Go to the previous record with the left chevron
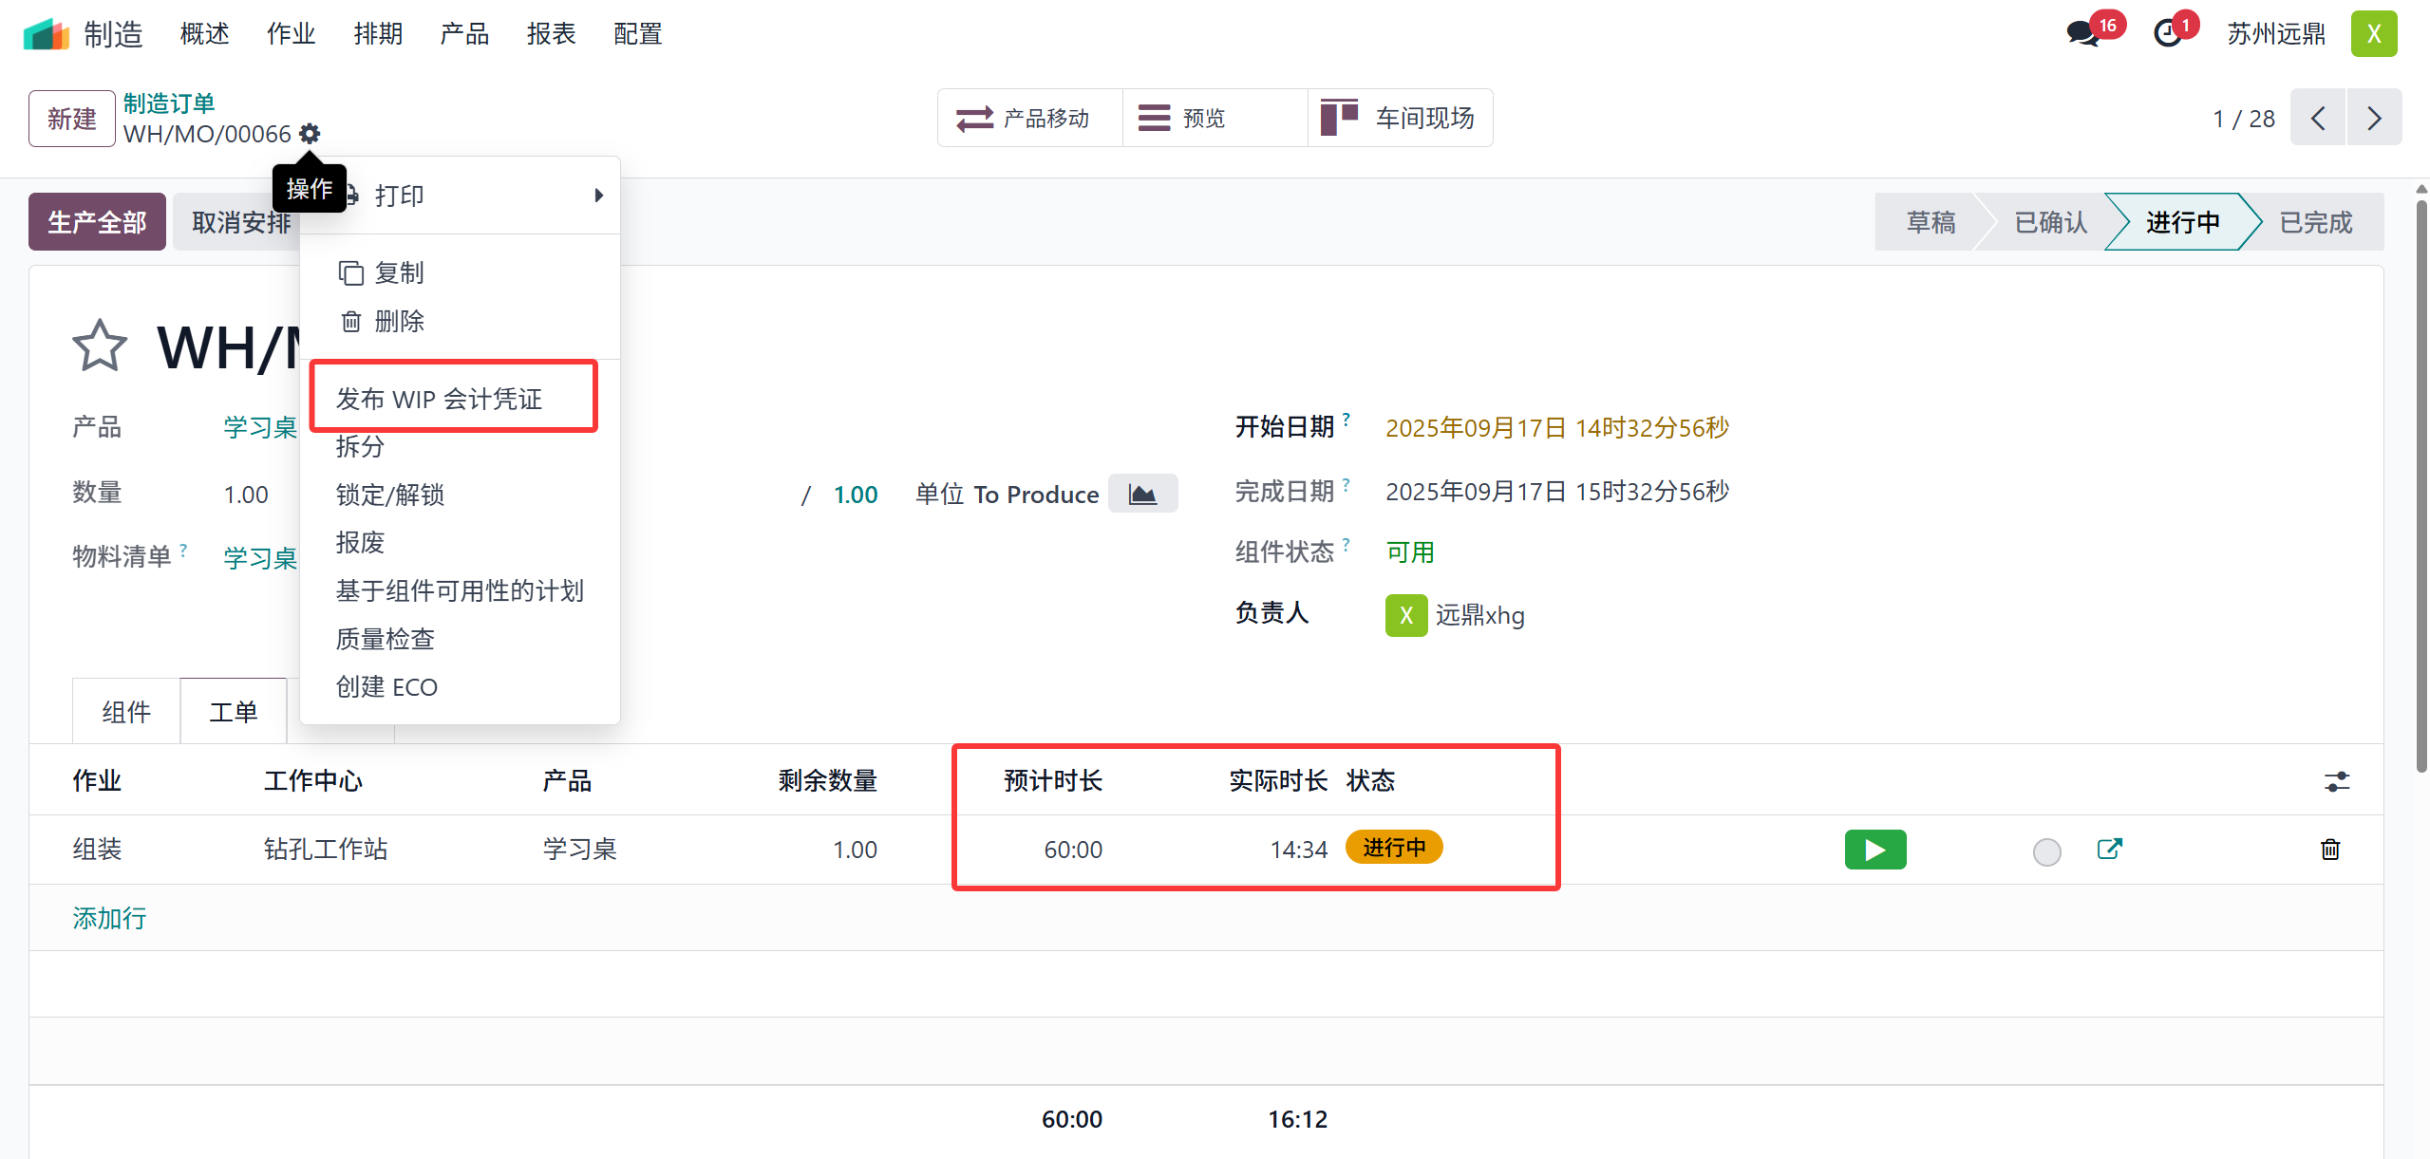 [2318, 119]
